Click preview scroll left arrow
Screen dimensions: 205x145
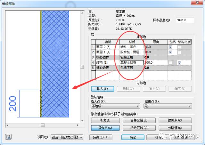tap(8, 125)
